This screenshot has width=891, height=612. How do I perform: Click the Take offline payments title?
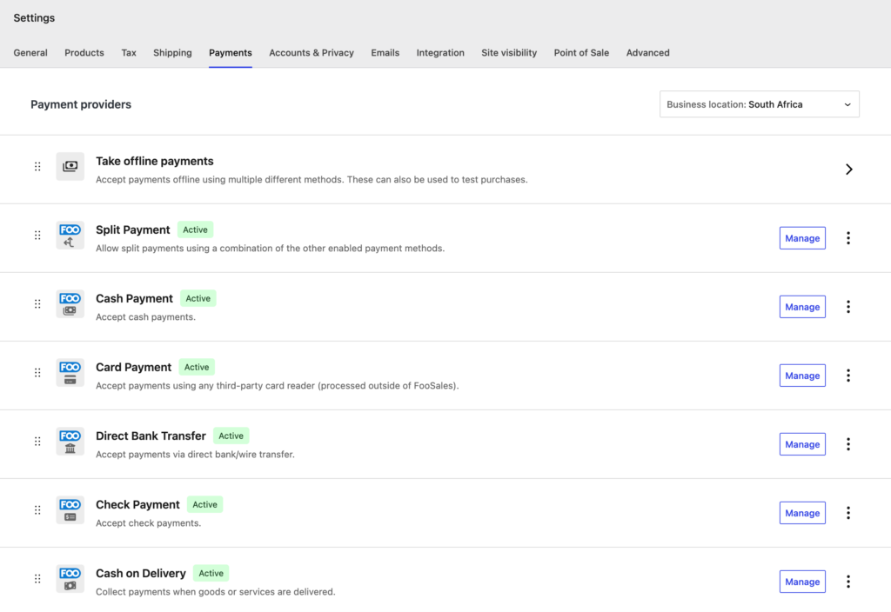point(155,161)
